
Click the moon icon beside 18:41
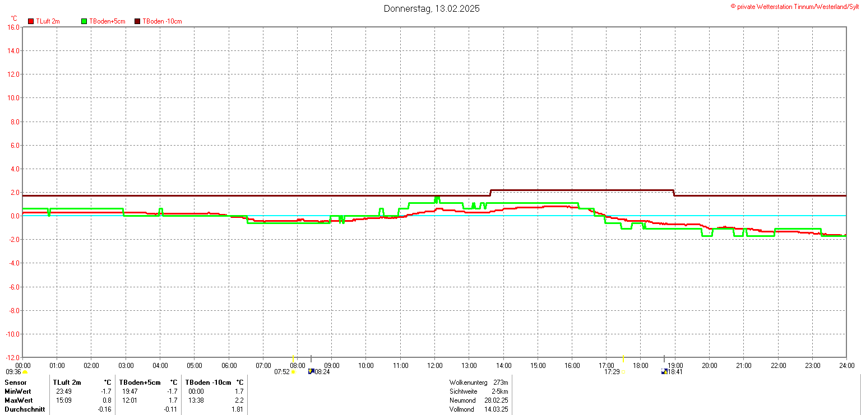[x=664, y=371]
